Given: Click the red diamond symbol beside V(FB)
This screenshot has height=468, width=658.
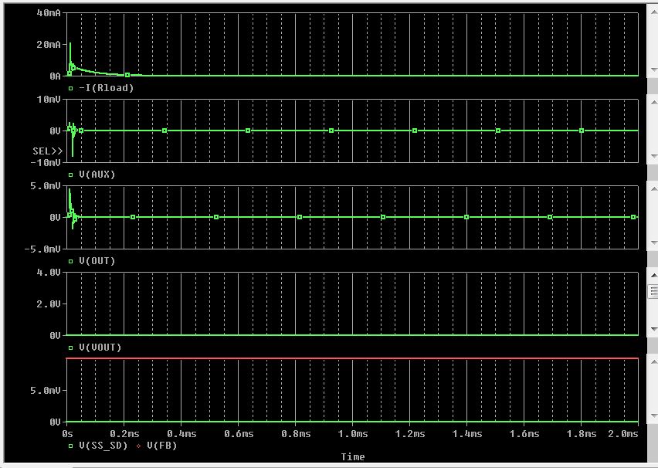Looking at the screenshot, I should pyautogui.click(x=138, y=446).
